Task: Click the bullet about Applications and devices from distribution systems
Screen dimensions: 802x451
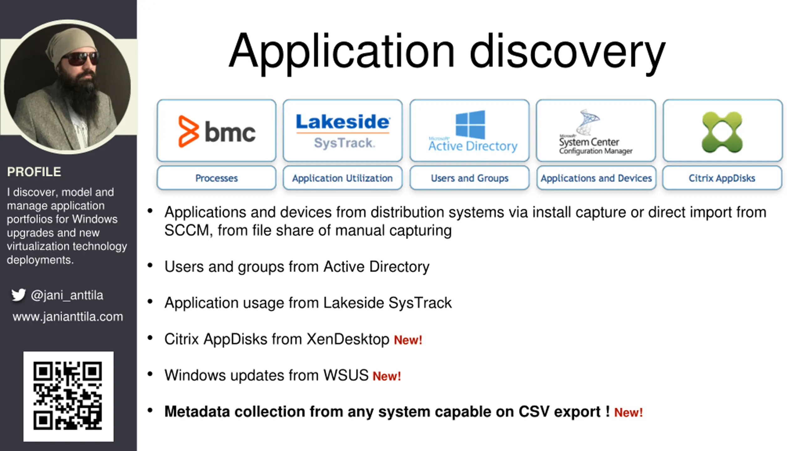Action: point(465,221)
